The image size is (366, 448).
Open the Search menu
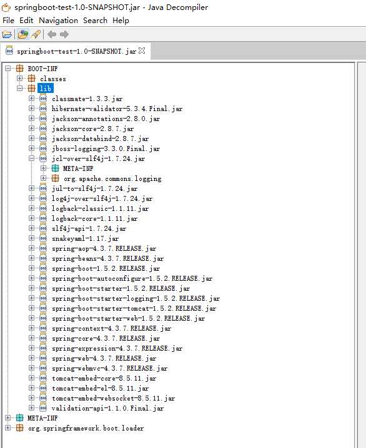[95, 21]
